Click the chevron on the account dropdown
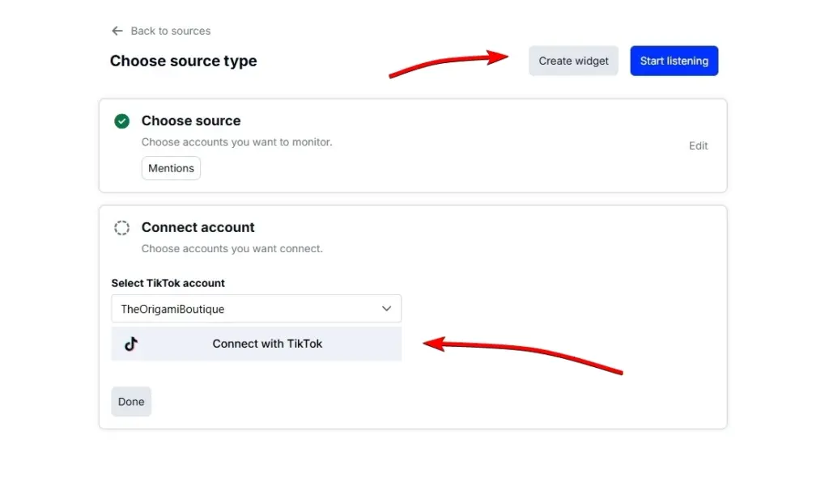Image resolution: width=829 pixels, height=494 pixels. 388,309
